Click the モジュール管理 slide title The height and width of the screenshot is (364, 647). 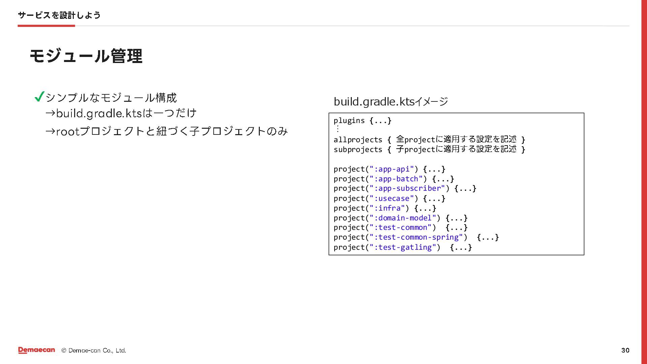[x=86, y=56]
